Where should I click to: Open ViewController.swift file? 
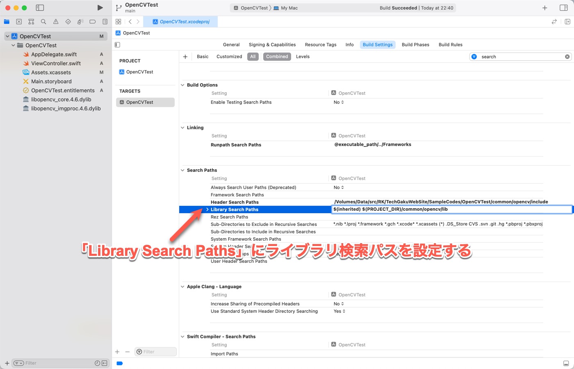[56, 64]
